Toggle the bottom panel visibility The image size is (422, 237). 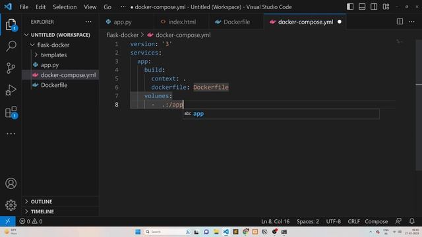(362, 7)
